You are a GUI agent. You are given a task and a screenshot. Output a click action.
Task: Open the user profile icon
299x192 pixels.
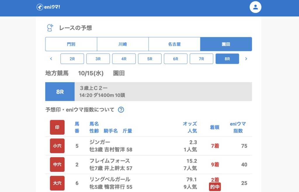point(255,7)
